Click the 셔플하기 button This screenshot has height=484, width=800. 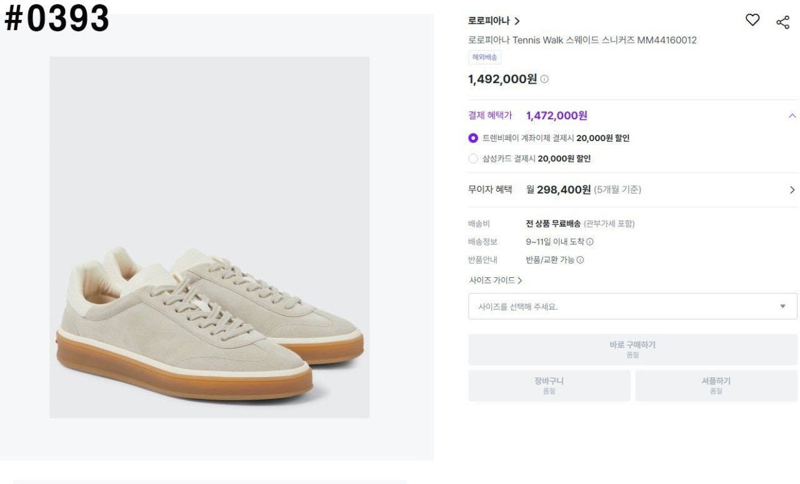[x=716, y=385]
